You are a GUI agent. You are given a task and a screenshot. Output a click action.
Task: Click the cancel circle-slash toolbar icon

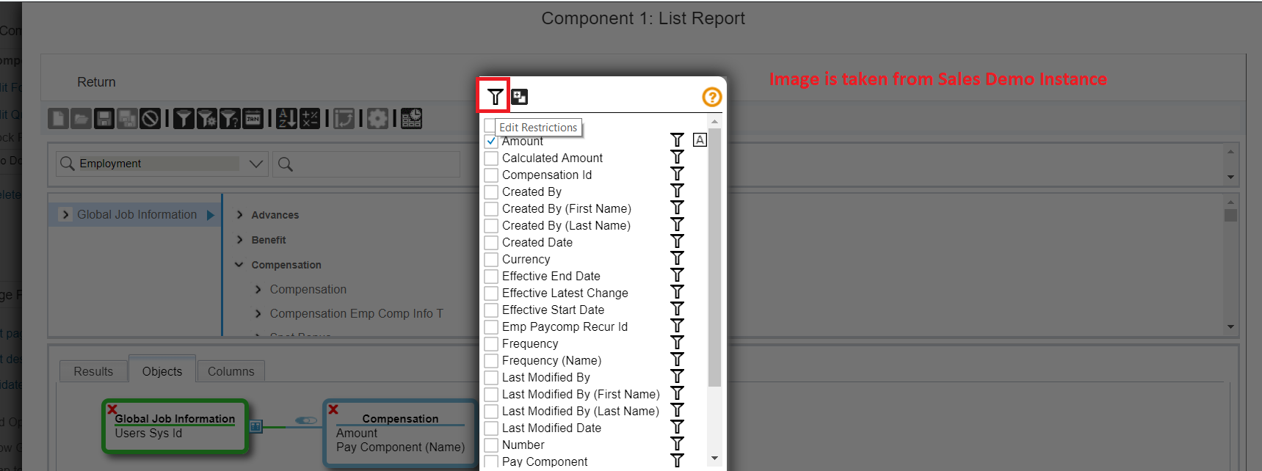click(150, 118)
